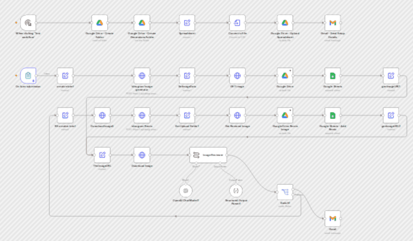This screenshot has height=241, width=413.
Task: Select the Ideogram Image generator node
Action: (x=142, y=76)
